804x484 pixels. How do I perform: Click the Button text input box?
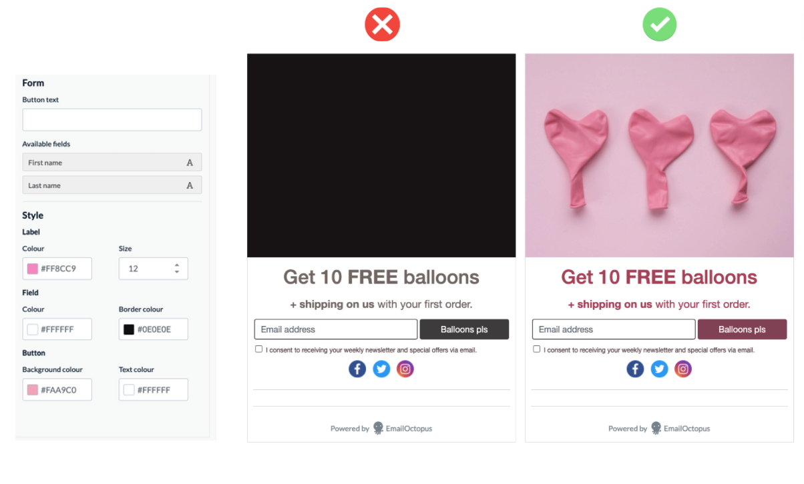click(112, 120)
